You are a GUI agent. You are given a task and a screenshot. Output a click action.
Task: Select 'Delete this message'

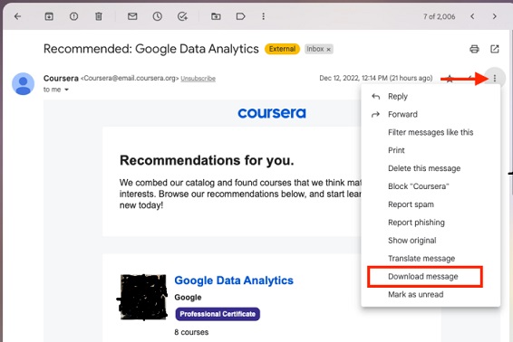[431, 168]
